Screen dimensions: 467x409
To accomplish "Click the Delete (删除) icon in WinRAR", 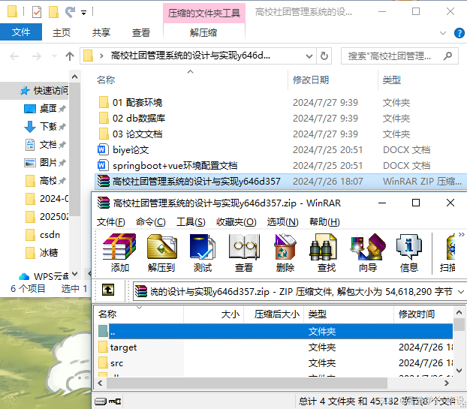I will click(x=285, y=253).
